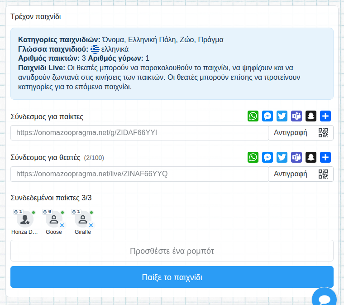Share player link via Microsoft Teams

coord(296,116)
